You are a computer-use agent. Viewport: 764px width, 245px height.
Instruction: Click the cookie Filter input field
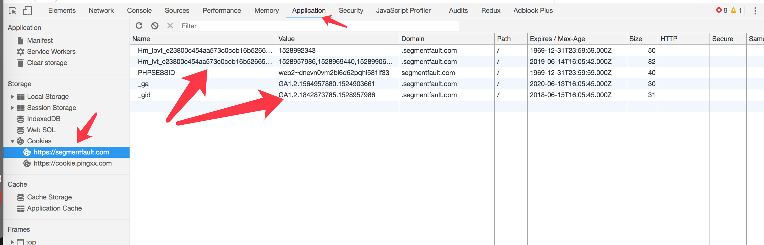[x=319, y=26]
